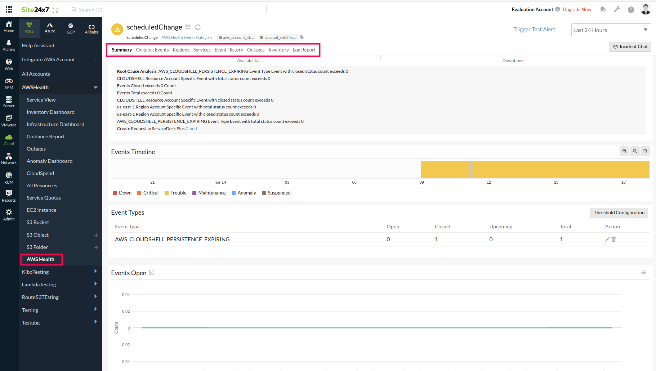Select the Cloud monitoring icon in sidebar

coord(9,139)
